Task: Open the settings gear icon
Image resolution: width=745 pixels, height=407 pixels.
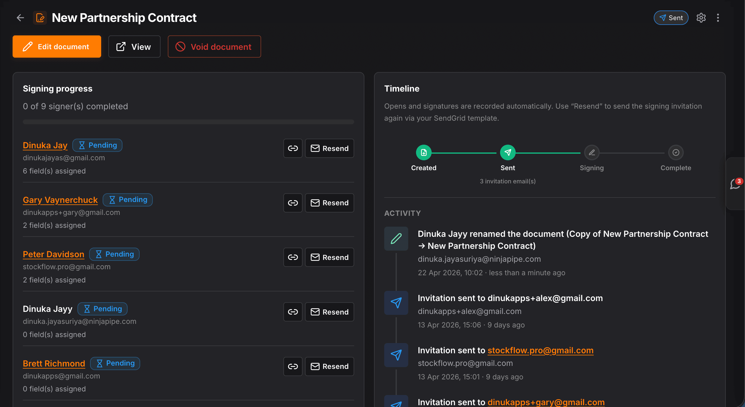Action: pos(701,18)
